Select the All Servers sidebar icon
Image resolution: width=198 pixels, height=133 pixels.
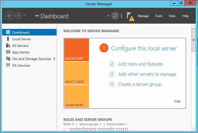point(8,45)
